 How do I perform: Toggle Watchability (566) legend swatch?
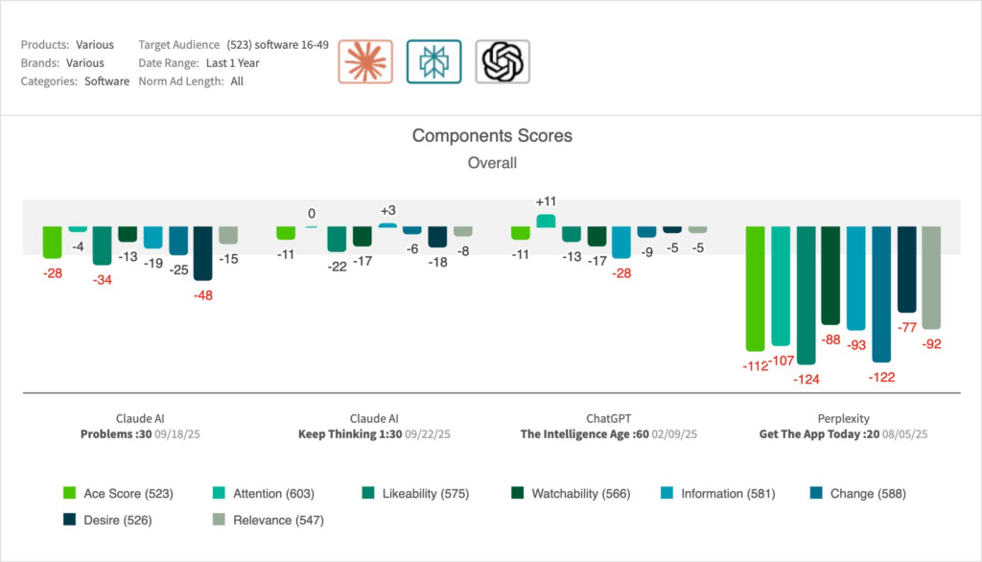click(516, 494)
